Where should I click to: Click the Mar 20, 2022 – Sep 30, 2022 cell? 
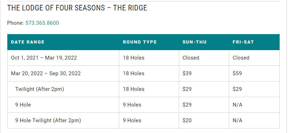coord(63,73)
